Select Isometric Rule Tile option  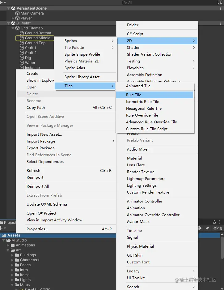click(154, 101)
